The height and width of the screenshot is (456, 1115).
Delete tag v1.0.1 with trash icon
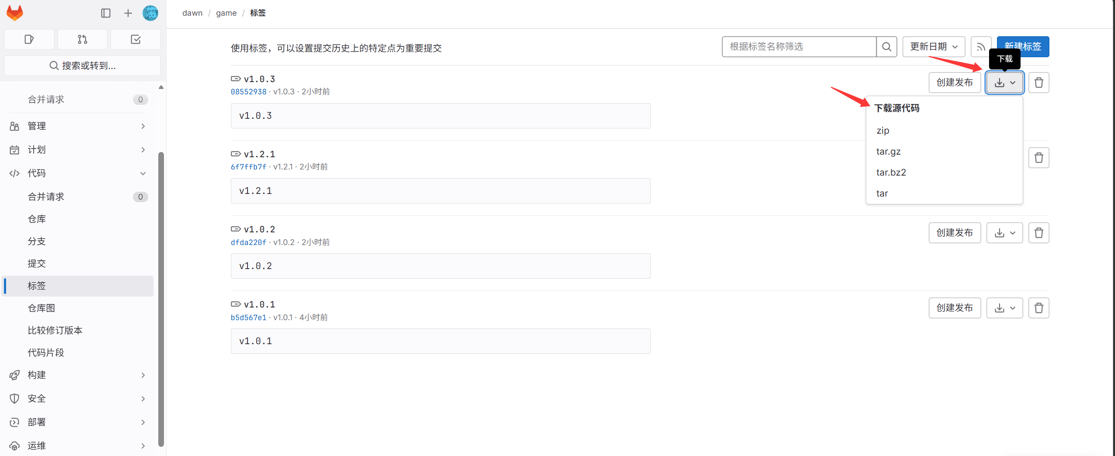click(x=1039, y=308)
